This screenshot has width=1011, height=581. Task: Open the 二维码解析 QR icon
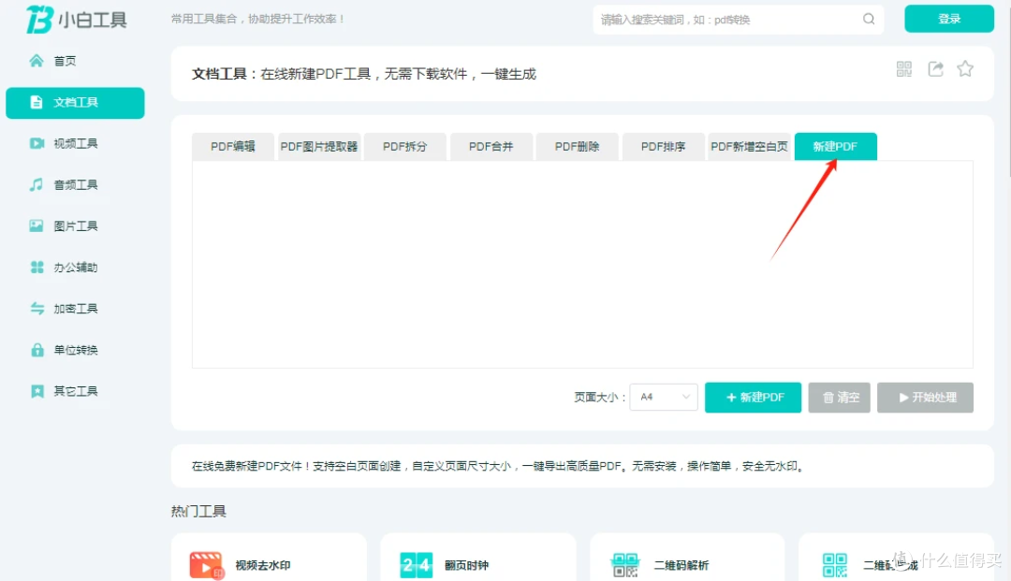click(x=624, y=565)
